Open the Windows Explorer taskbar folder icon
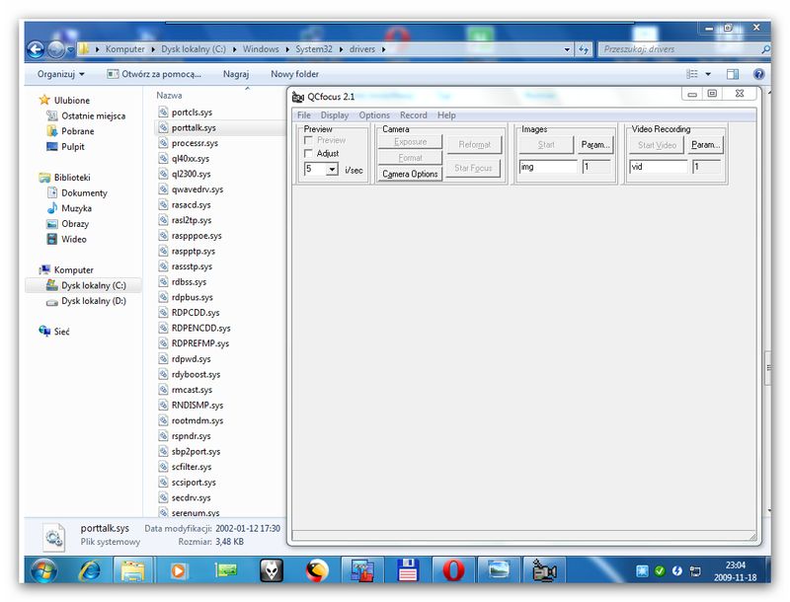790x602 pixels. pyautogui.click(x=133, y=570)
